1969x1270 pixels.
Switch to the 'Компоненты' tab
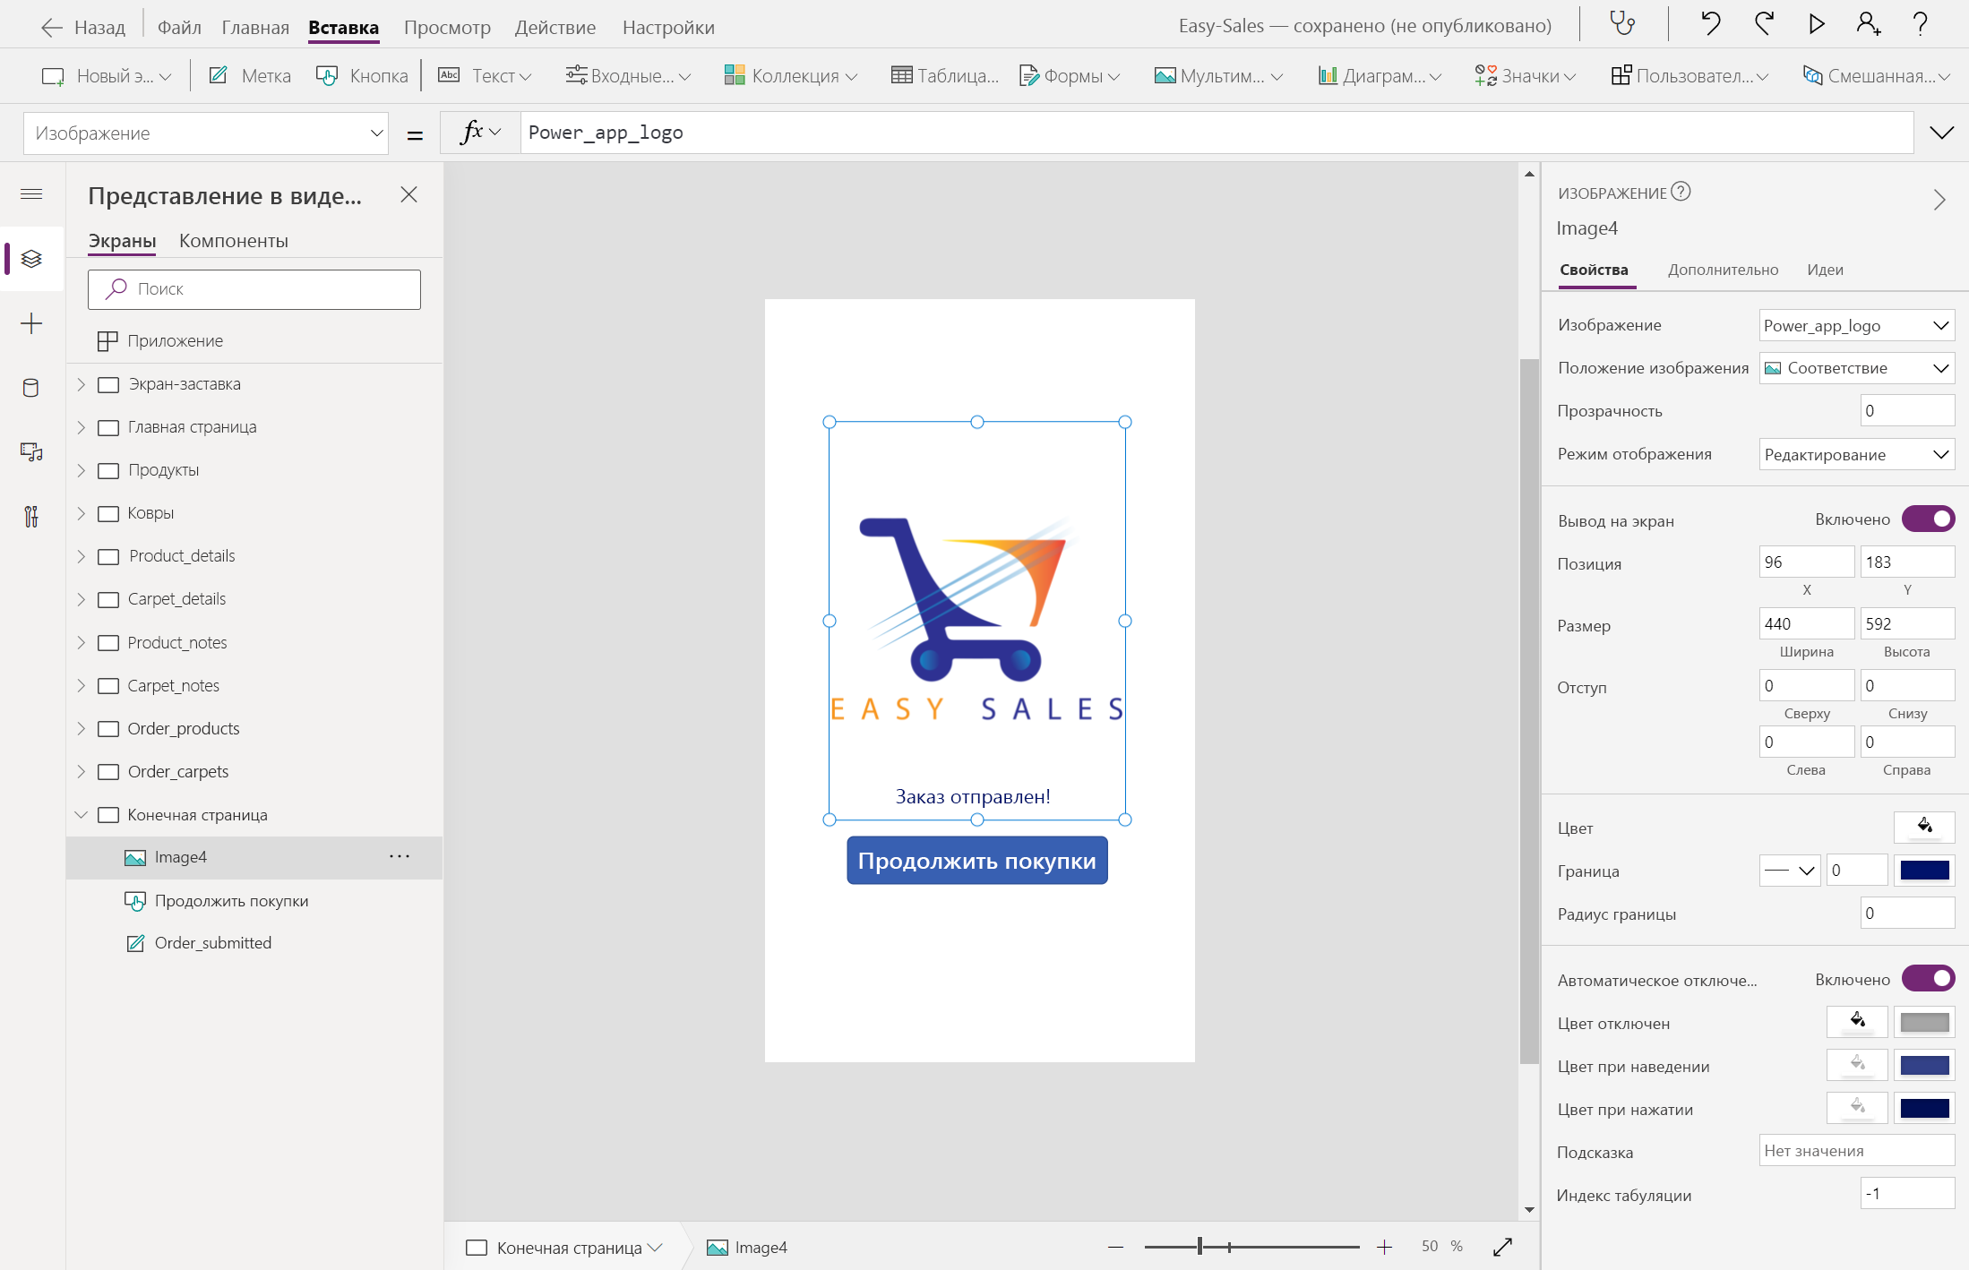tap(233, 241)
